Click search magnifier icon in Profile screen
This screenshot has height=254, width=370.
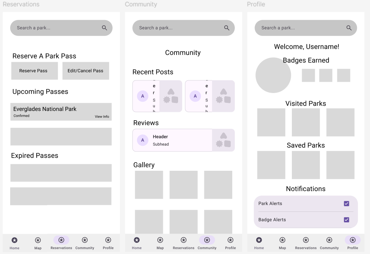pos(349,28)
